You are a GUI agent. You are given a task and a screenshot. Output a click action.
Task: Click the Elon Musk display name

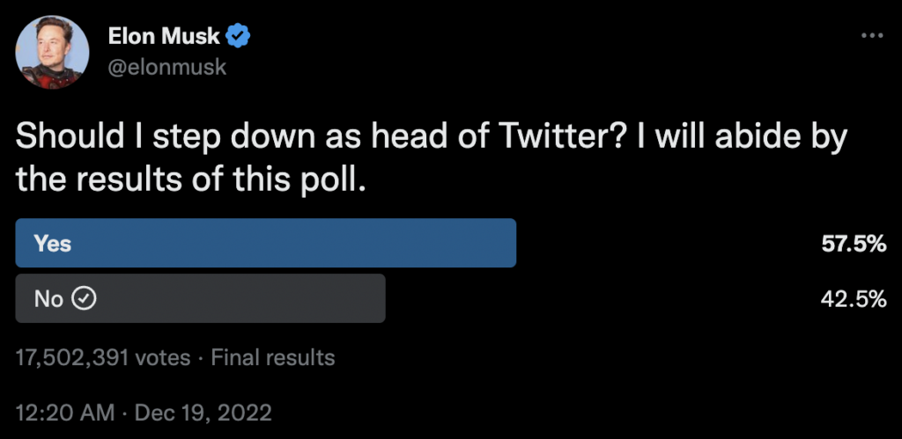click(165, 36)
